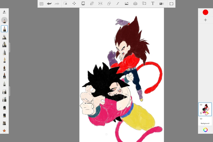Choose the gold fountain pen nib brush
213x142 pixels.
coord(4,60)
